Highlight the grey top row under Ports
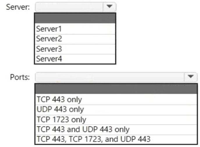The height and width of the screenshot is (147, 200). pyautogui.click(x=116, y=89)
